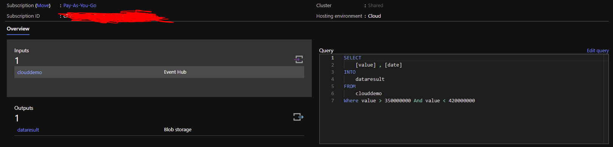Click the add input icon

[x=299, y=59]
